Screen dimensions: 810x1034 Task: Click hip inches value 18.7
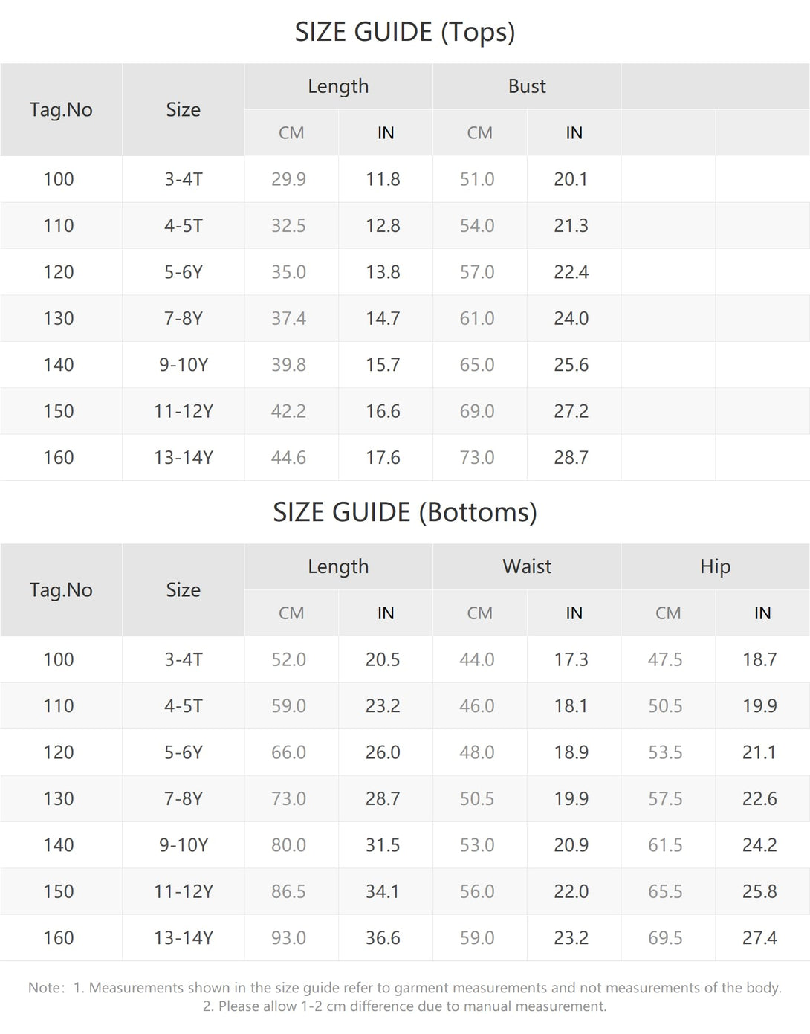[759, 659]
